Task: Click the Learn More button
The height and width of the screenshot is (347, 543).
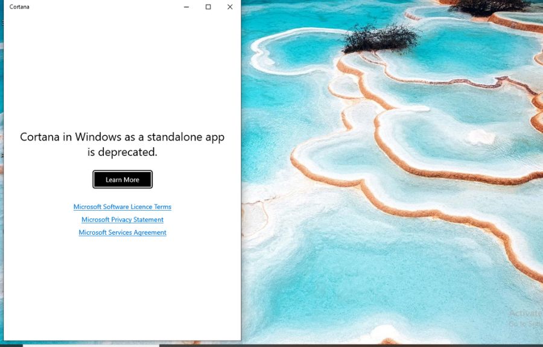Action: (122, 179)
